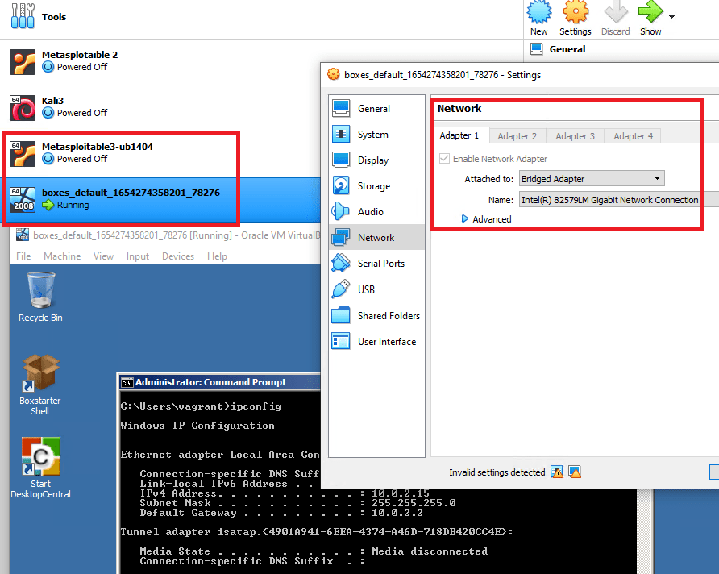The width and height of the screenshot is (719, 574).
Task: Open the Attached to dropdown
Action: [x=592, y=178]
